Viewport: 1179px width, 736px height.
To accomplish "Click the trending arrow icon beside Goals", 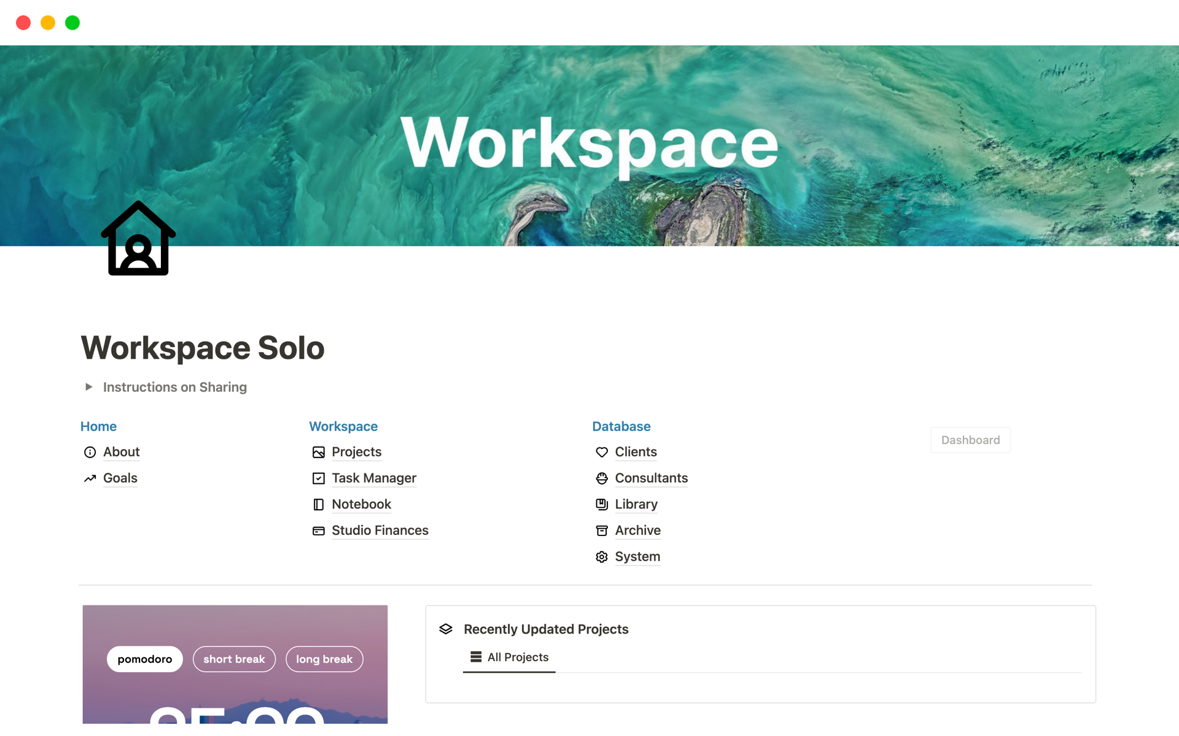I will pyautogui.click(x=90, y=478).
